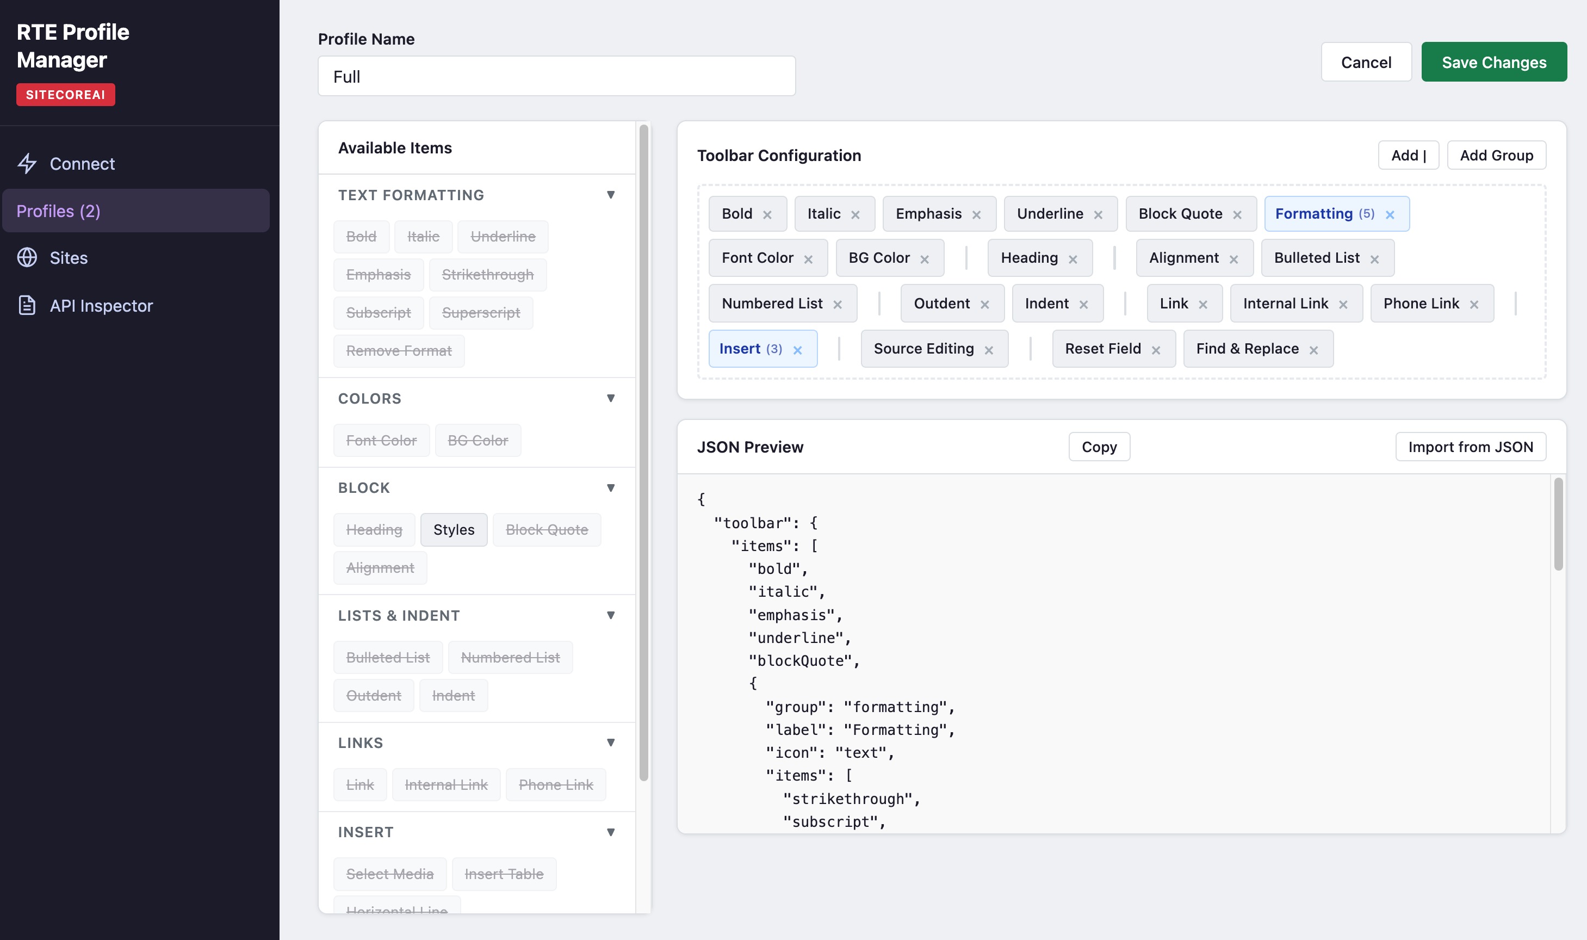Toggle Strikethrough in Text Formatting list
The image size is (1587, 940).
click(488, 274)
